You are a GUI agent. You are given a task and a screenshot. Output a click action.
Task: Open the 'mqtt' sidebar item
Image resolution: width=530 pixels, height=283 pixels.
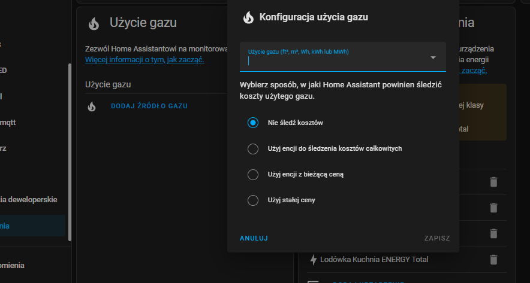tap(8, 123)
